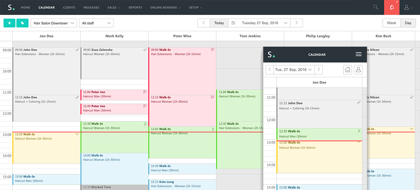Open notifications bell with 7 alerts
Viewport: 420px width, 190px height.
[392, 7]
